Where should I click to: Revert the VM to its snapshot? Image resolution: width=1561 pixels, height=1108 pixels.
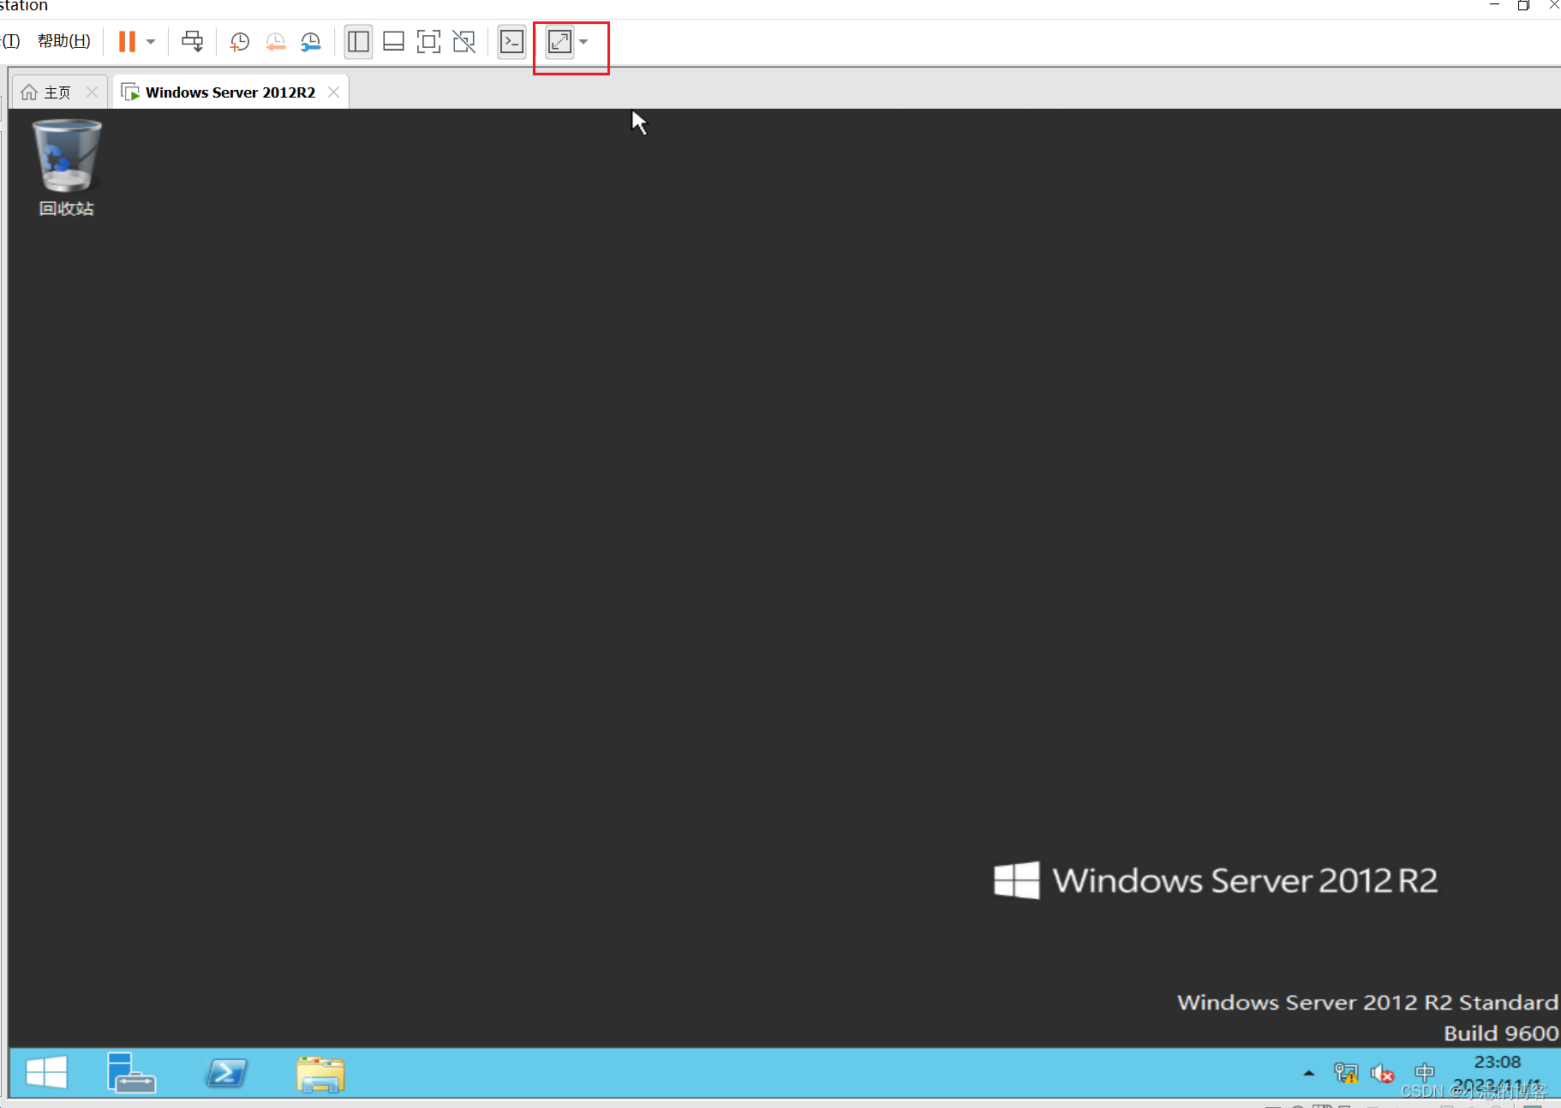(x=275, y=41)
